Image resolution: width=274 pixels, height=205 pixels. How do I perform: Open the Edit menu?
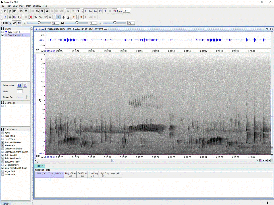click(x=9, y=6)
